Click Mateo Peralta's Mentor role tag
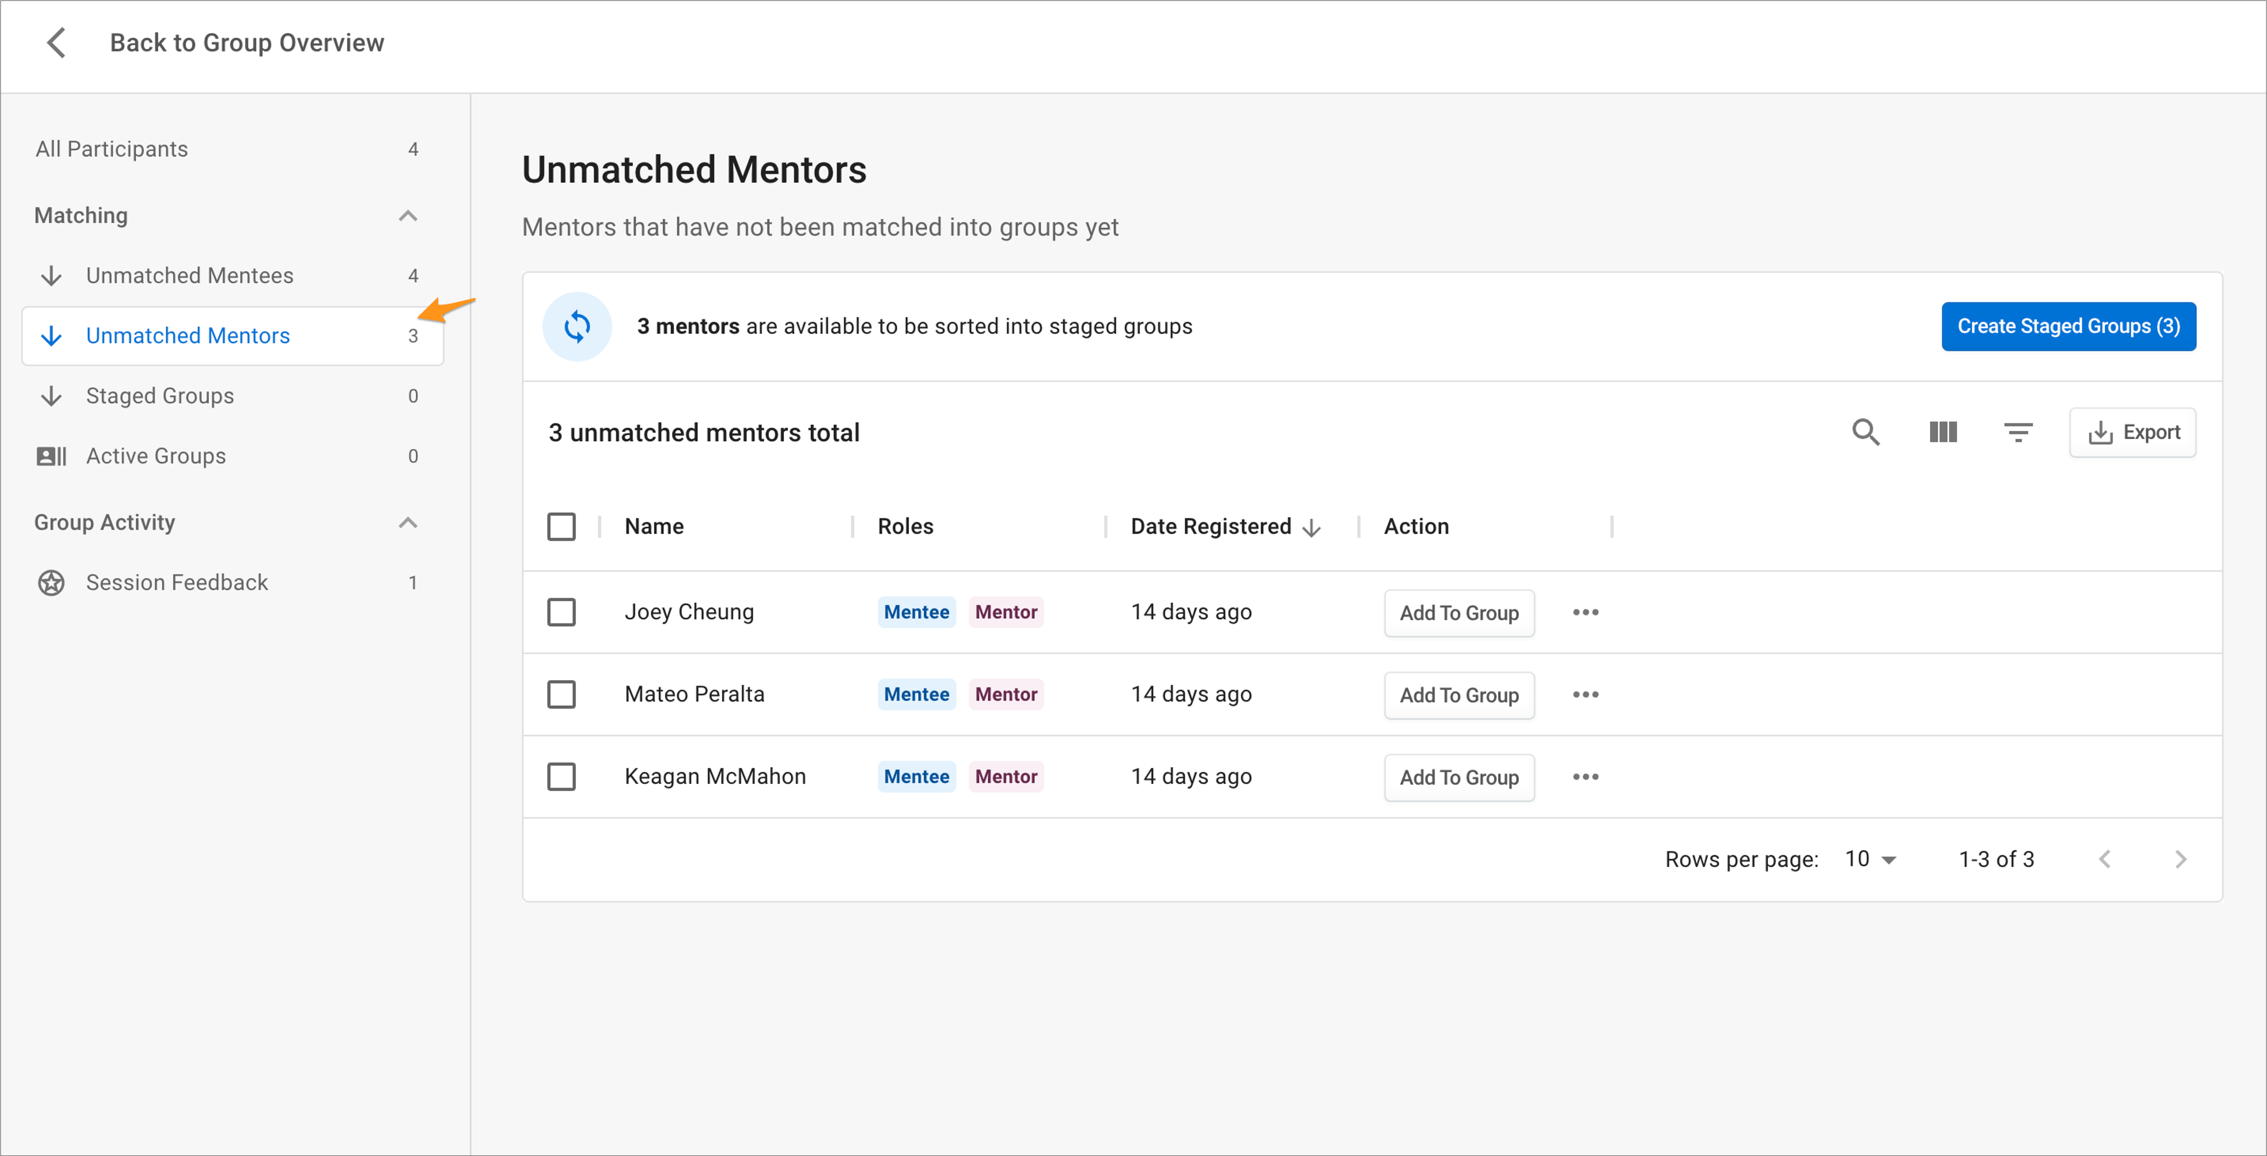Viewport: 2267px width, 1156px height. pyautogui.click(x=1006, y=694)
